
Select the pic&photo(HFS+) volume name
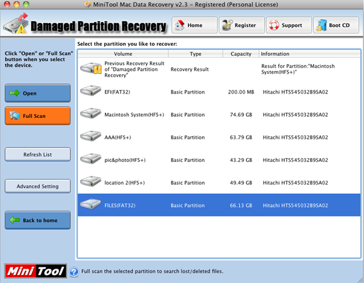point(125,160)
